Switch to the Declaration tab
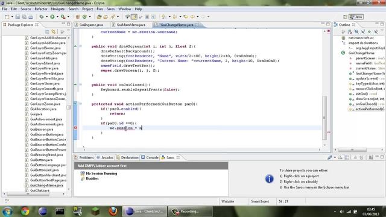Screen dimensions: 386x217 pos(127,157)
